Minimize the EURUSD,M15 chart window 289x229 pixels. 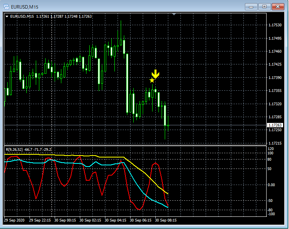coord(251,7)
